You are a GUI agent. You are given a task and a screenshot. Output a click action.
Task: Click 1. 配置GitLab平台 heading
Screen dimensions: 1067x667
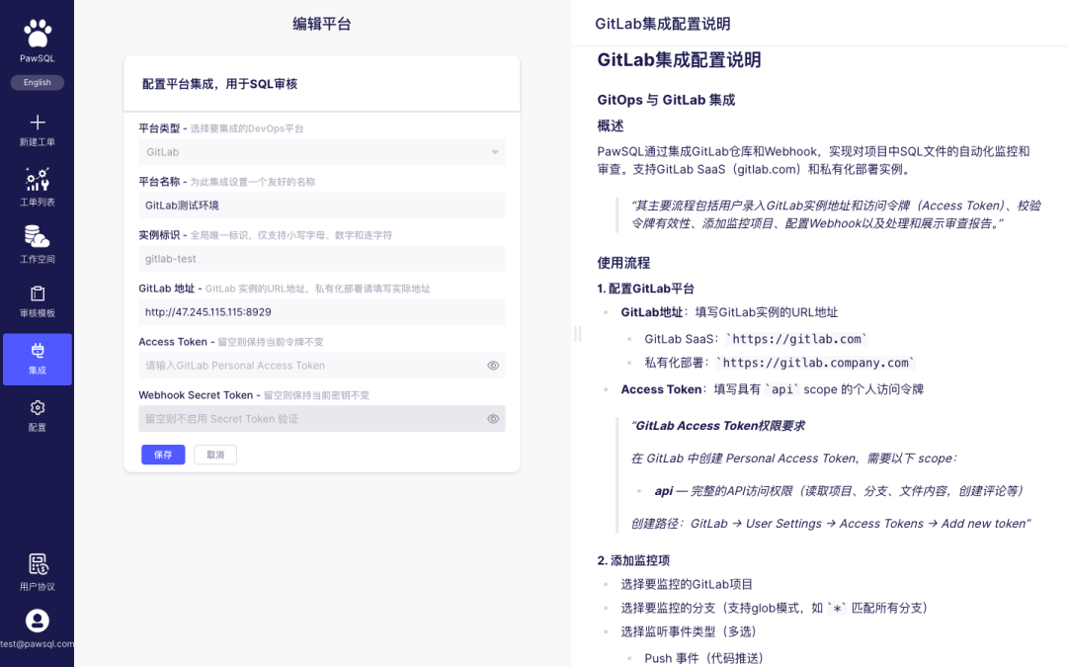[x=646, y=289]
